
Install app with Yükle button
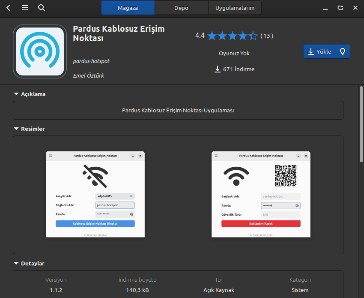point(319,51)
